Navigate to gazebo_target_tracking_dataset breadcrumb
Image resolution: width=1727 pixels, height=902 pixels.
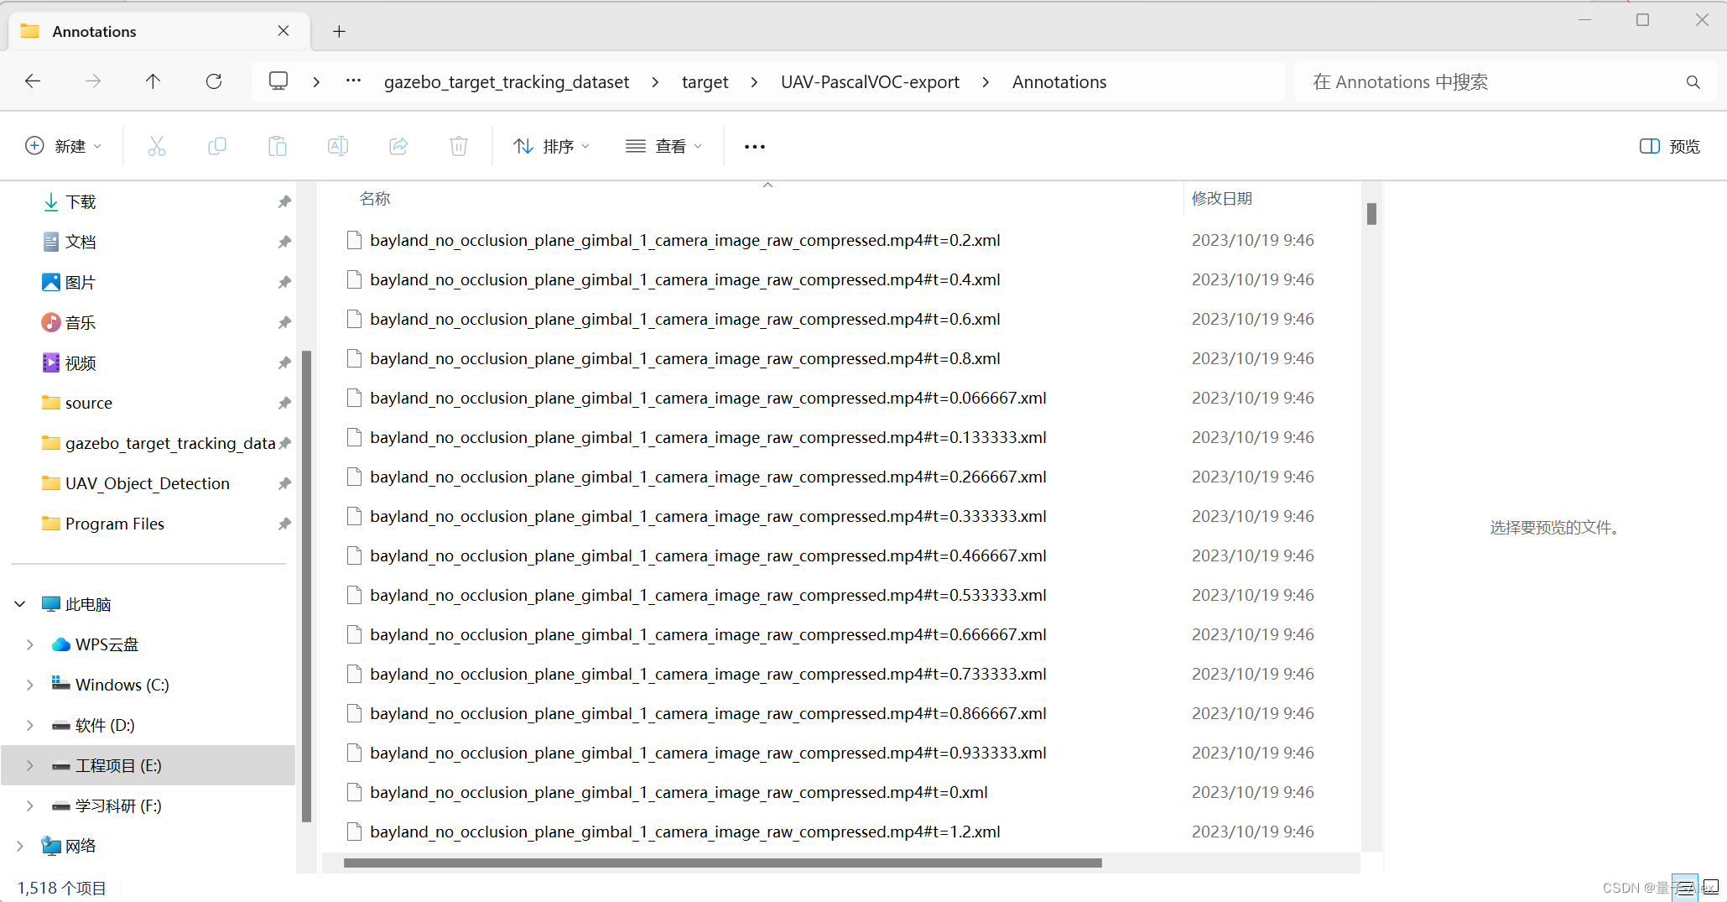507,82
